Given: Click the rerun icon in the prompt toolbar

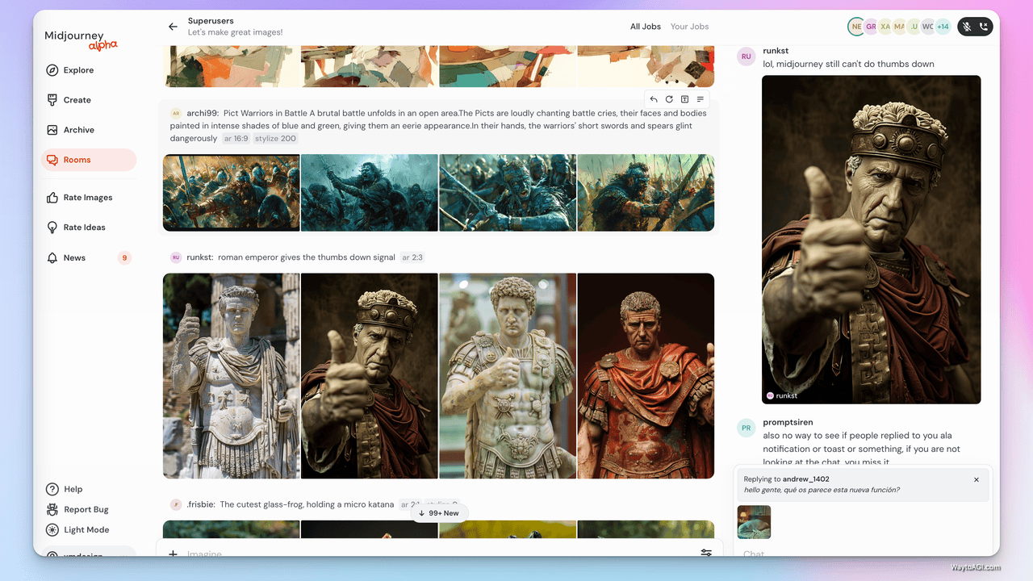Looking at the screenshot, I should pyautogui.click(x=669, y=99).
